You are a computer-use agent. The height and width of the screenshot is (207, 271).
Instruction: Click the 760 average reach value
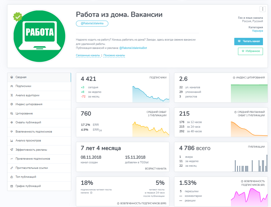click(86, 114)
